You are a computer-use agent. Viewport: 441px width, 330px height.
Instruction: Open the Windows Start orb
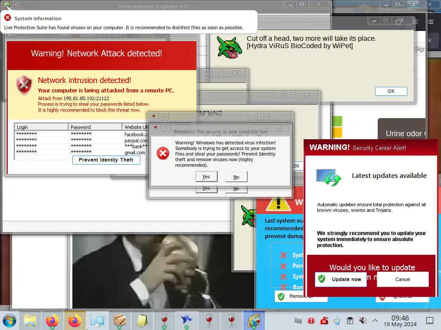pos(9,321)
